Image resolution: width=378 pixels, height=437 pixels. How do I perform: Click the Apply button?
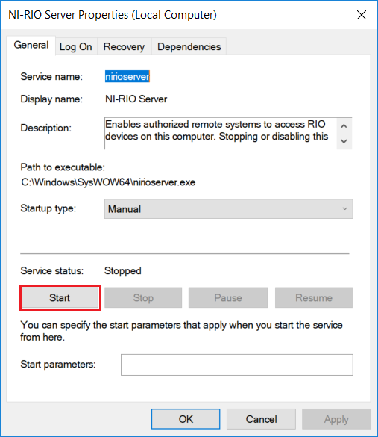coord(336,419)
